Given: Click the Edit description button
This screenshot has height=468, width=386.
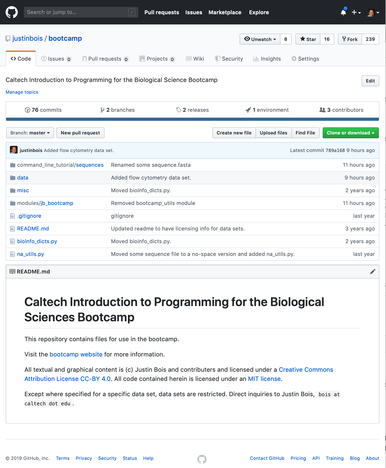Looking at the screenshot, I should coord(370,81).
